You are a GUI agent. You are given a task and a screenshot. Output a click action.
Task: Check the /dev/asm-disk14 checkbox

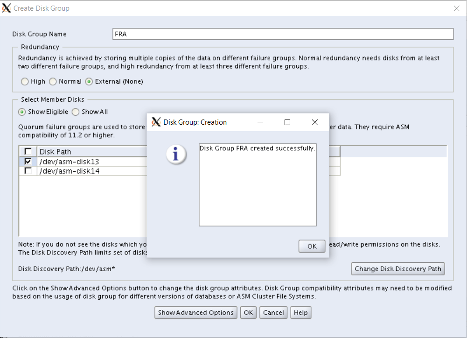28,171
